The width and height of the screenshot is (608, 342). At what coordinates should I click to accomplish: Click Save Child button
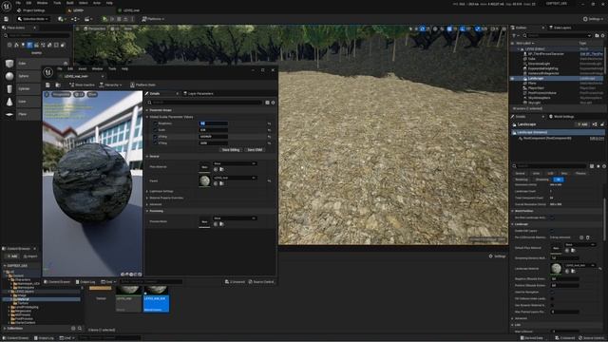(x=255, y=150)
